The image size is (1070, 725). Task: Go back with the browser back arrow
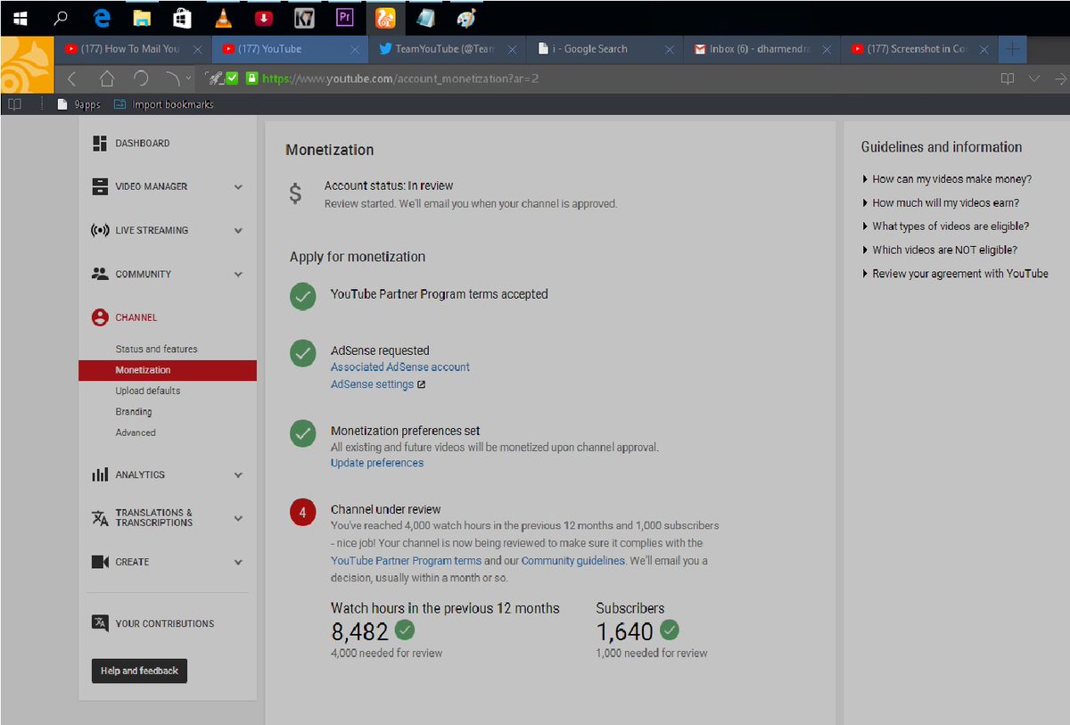click(72, 78)
